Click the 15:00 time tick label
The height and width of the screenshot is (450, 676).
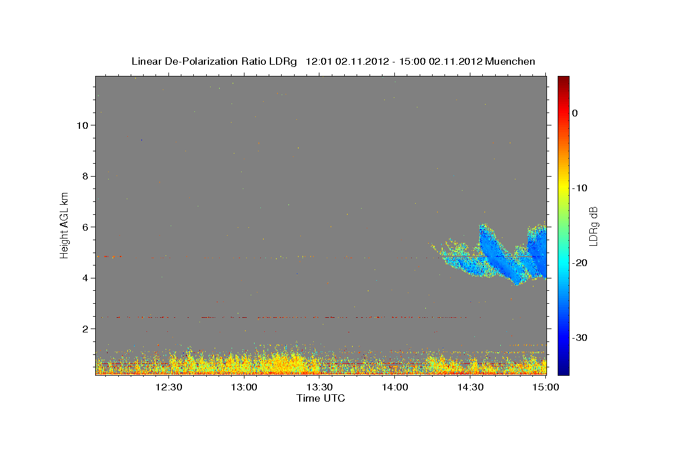point(546,387)
